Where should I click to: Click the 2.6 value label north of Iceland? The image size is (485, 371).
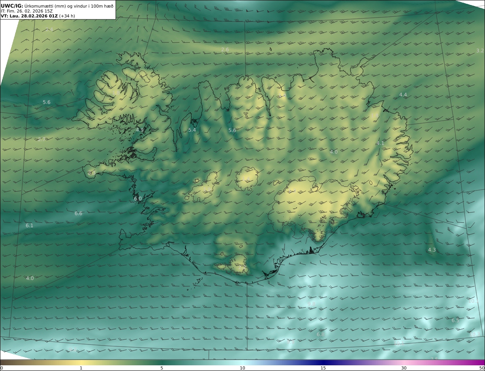(x=225, y=50)
